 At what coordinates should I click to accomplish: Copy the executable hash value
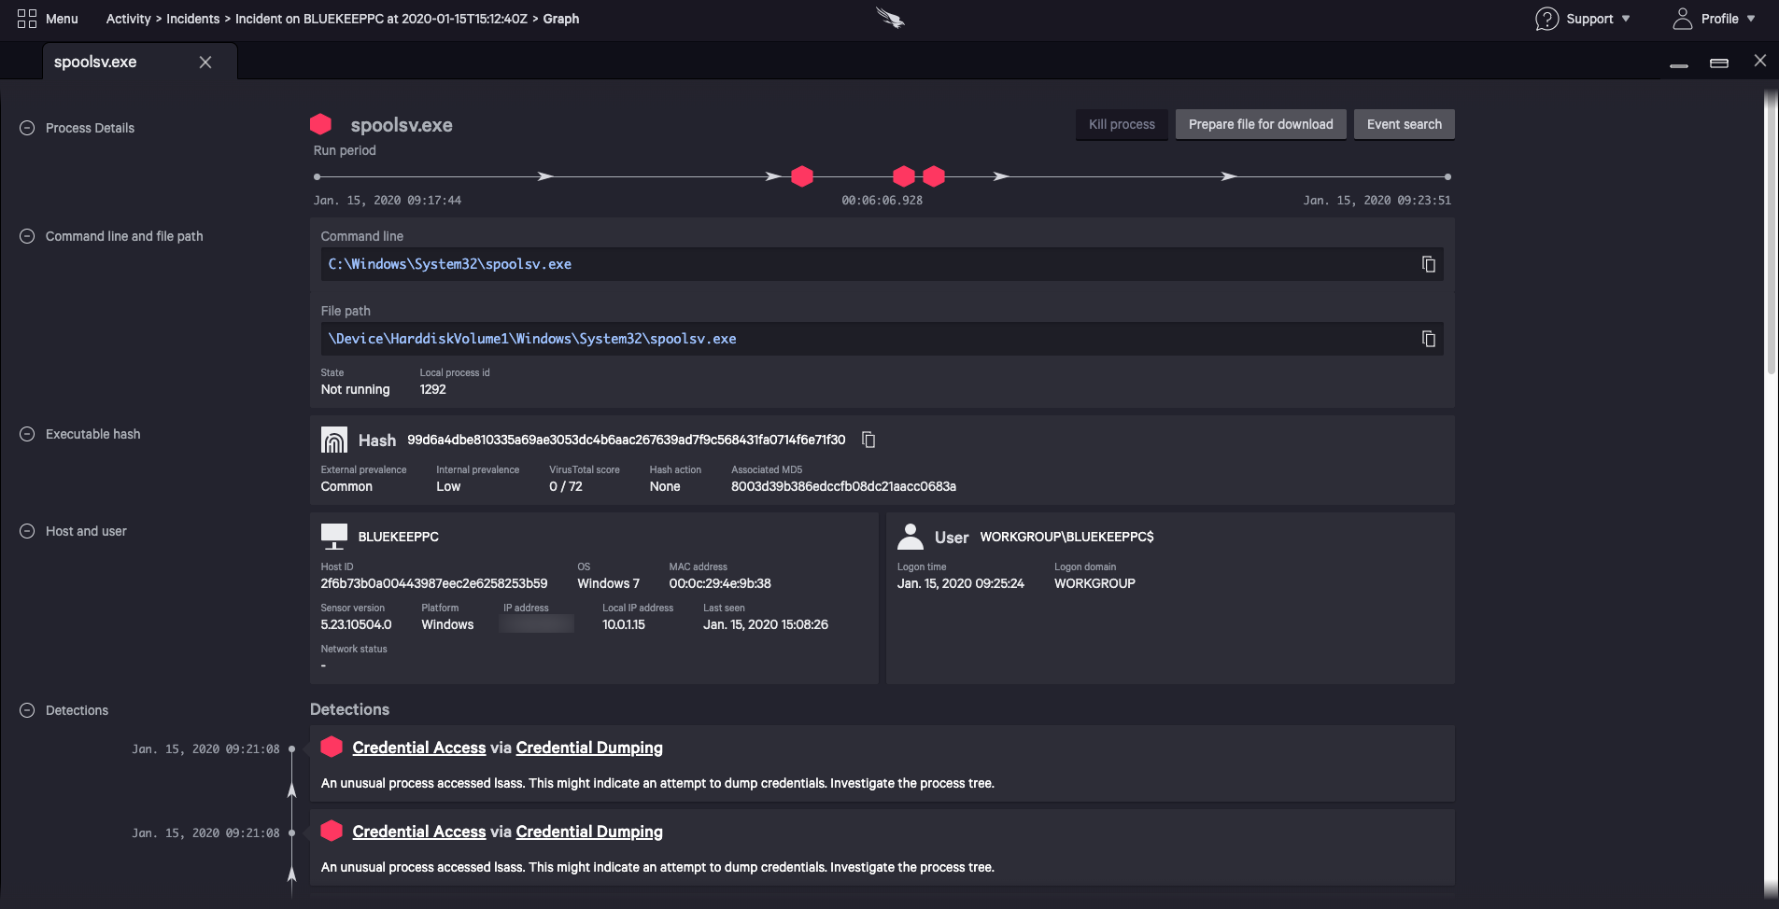tap(868, 440)
